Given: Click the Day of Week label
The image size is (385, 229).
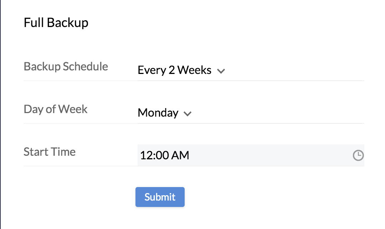Looking at the screenshot, I should tap(55, 109).
